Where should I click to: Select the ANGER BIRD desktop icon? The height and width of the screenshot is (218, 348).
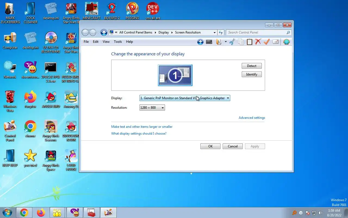click(x=51, y=99)
